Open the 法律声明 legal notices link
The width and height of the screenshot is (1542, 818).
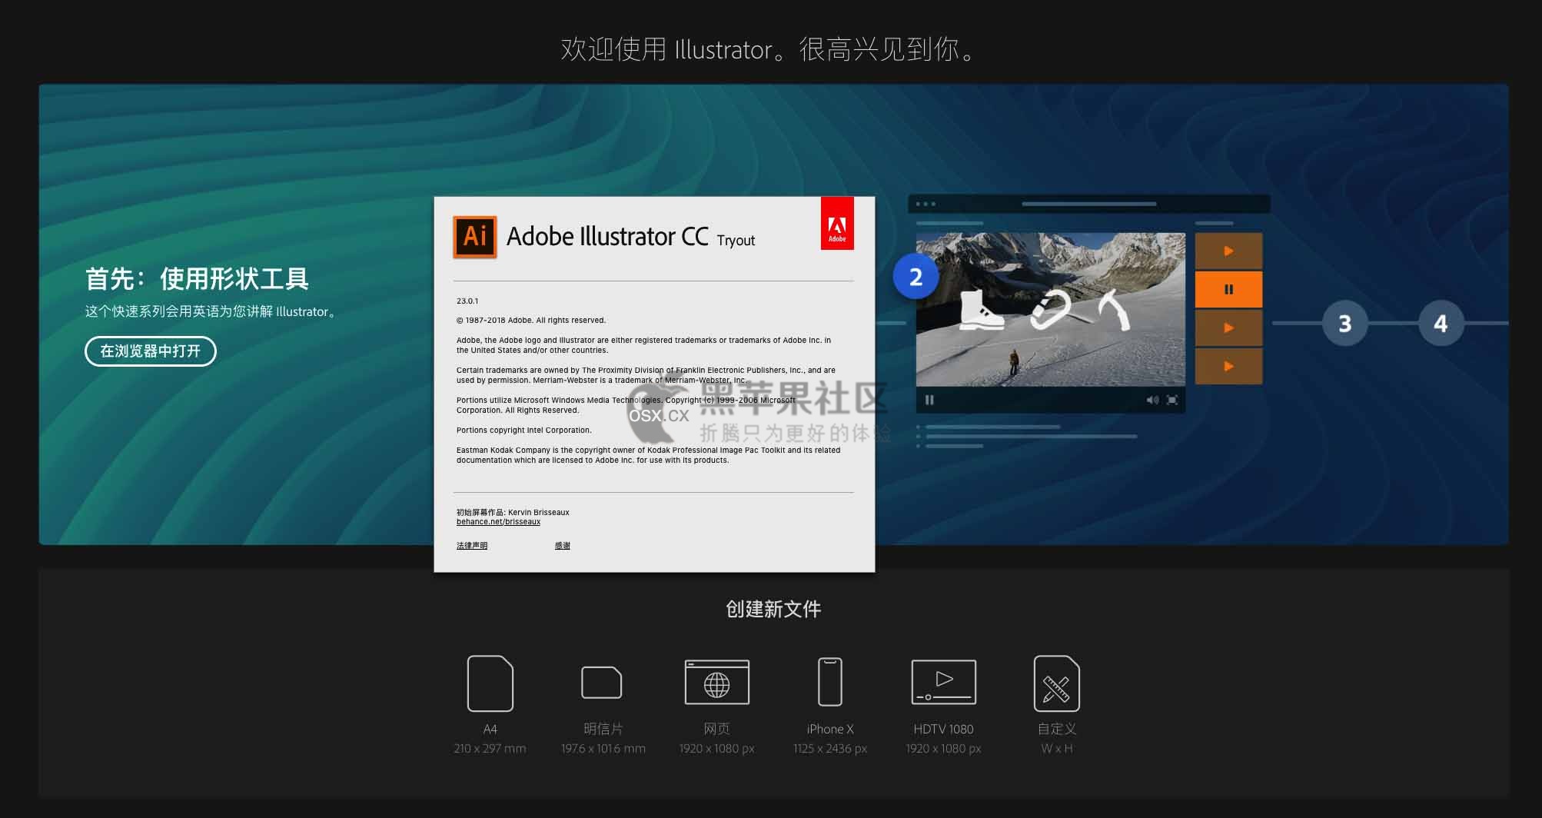point(472,546)
